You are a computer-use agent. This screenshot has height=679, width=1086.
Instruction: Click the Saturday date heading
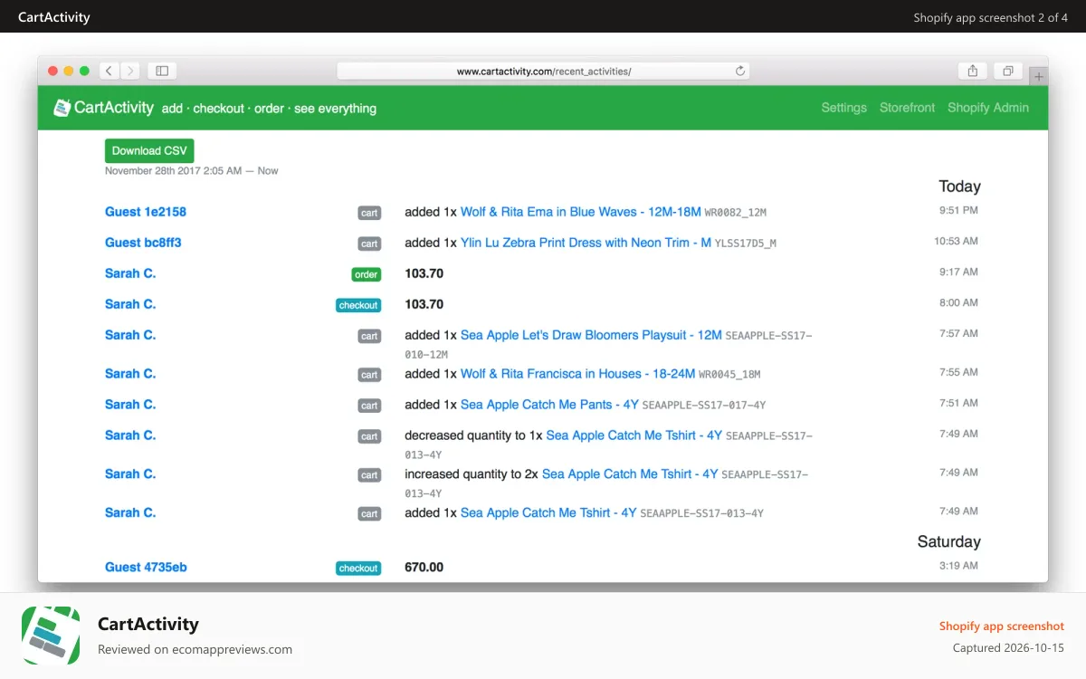tap(948, 541)
